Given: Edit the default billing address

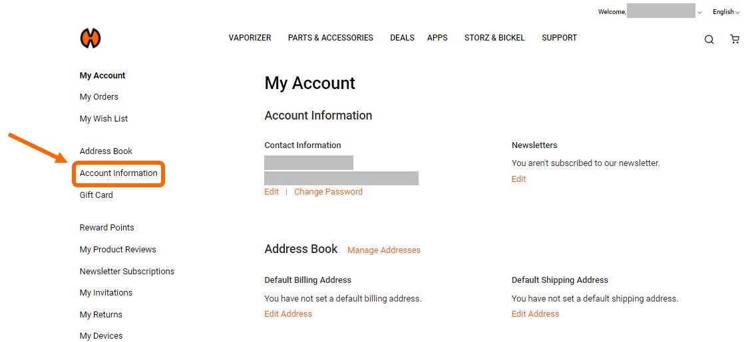Looking at the screenshot, I should (288, 314).
